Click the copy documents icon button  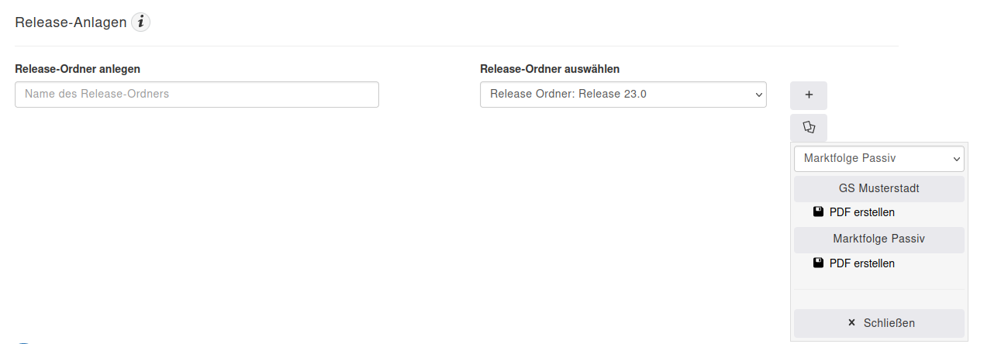[809, 127]
